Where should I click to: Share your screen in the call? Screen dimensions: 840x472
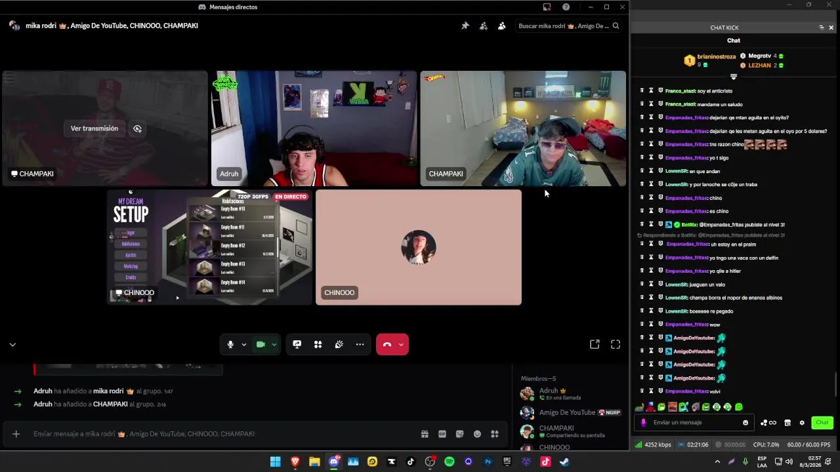(297, 344)
